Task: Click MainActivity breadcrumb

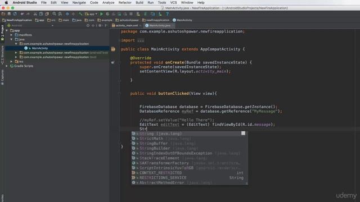Action: pyautogui.click(x=182, y=20)
